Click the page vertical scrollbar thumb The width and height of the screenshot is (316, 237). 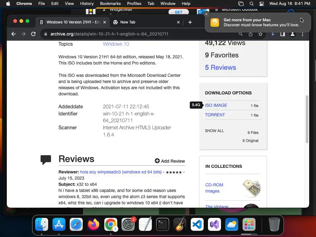pyautogui.click(x=307, y=119)
